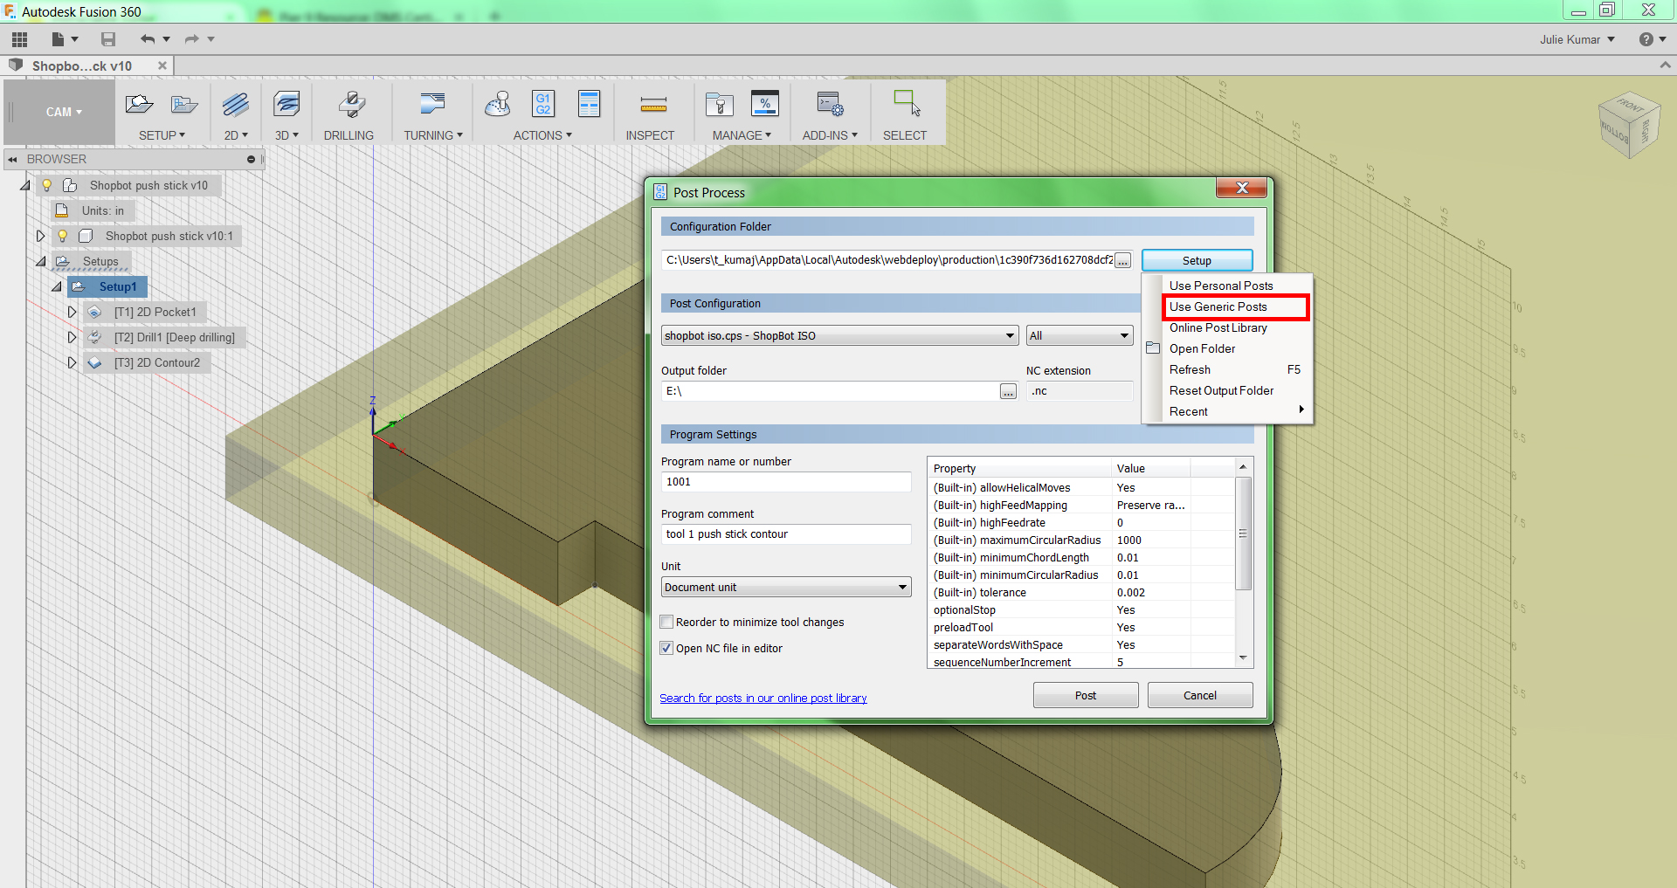Viewport: 1677px width, 888px height.
Task: Expand the Shopbot push stick v10:1 node
Action: point(40,236)
